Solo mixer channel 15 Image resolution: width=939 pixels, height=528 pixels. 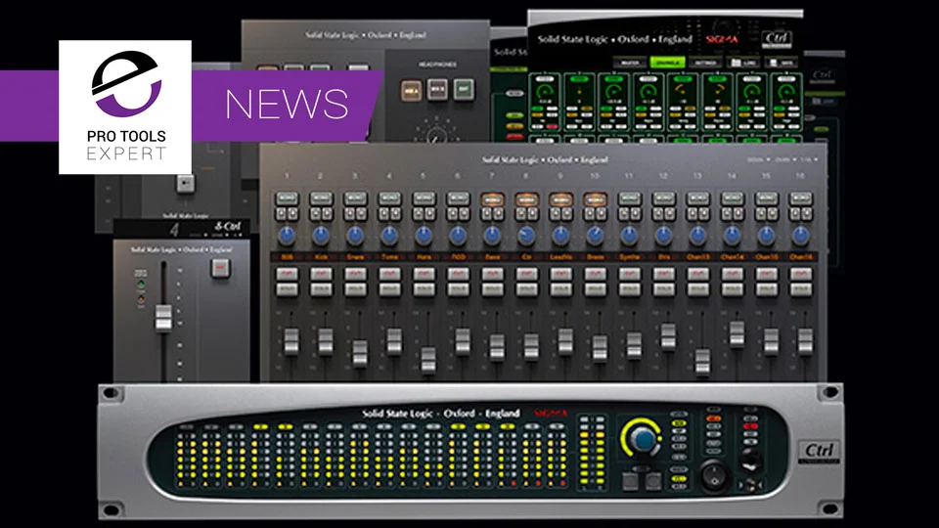(x=767, y=289)
